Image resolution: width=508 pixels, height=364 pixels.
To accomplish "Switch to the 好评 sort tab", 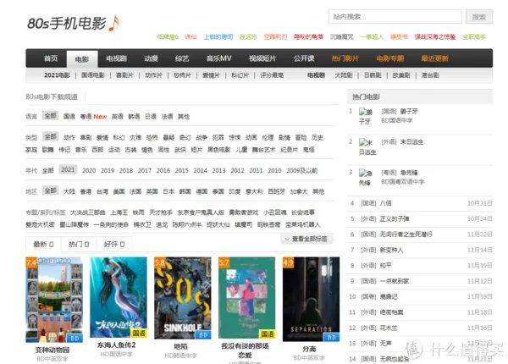I will [114, 244].
